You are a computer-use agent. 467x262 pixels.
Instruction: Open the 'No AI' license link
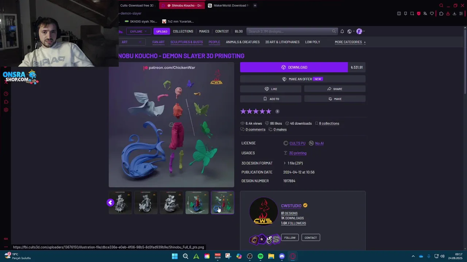click(319, 143)
